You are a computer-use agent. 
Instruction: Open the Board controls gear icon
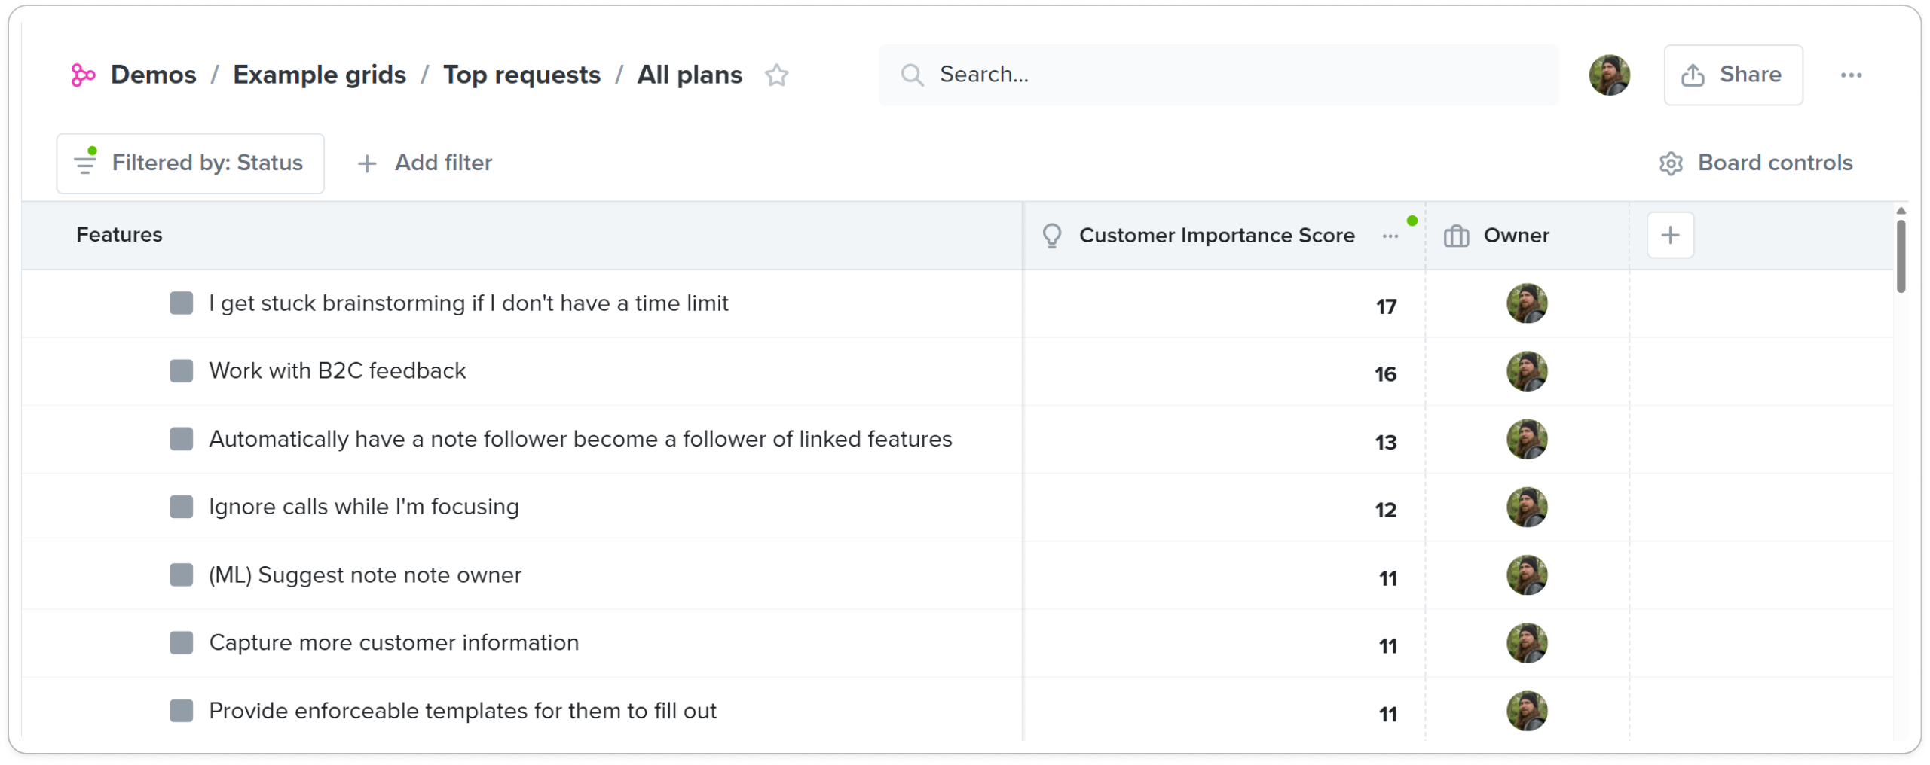coord(1671,163)
